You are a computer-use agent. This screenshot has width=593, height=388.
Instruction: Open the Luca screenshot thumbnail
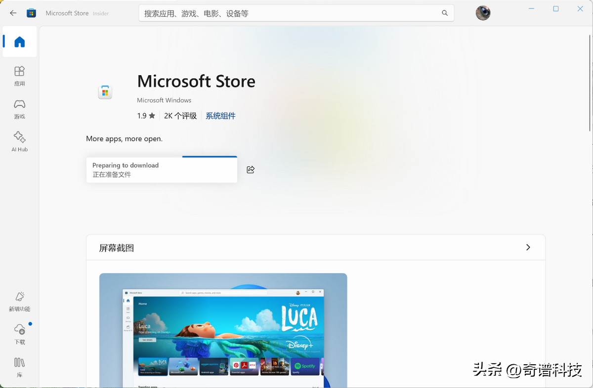coord(223,330)
